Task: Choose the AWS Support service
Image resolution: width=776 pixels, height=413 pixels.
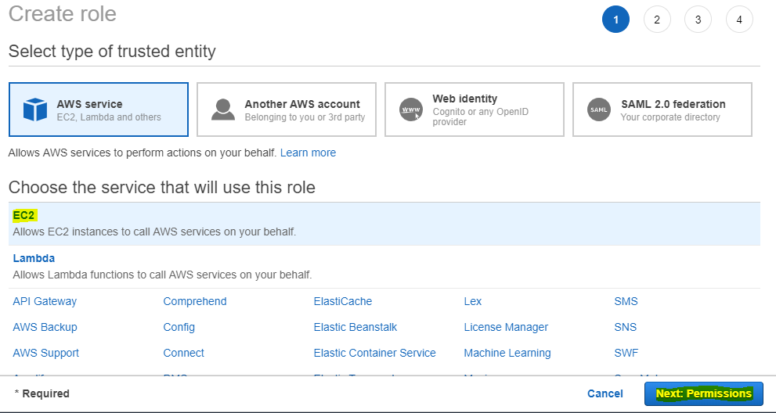Action: point(46,353)
